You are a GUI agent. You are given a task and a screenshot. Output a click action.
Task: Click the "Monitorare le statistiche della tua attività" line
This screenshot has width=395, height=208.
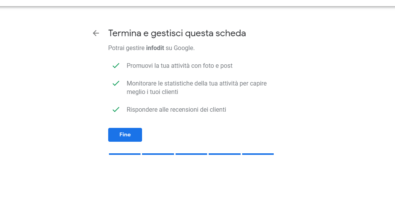click(196, 83)
